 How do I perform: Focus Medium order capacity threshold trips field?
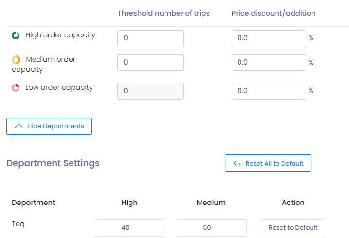pos(150,63)
